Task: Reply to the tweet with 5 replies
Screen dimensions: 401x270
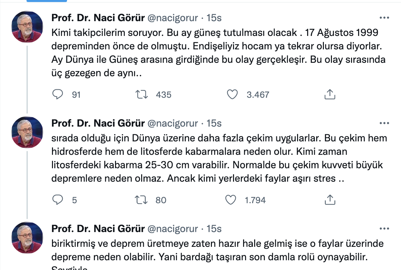Action: (58, 200)
